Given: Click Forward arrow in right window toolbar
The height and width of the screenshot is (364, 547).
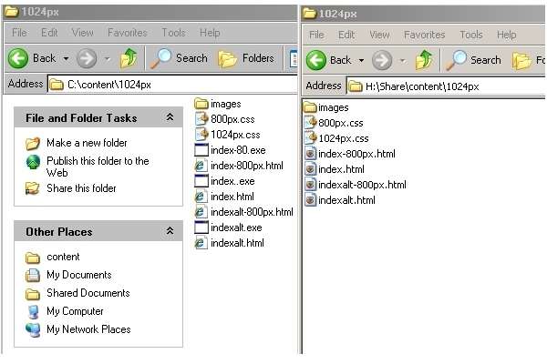Looking at the screenshot, I should coord(382,60).
